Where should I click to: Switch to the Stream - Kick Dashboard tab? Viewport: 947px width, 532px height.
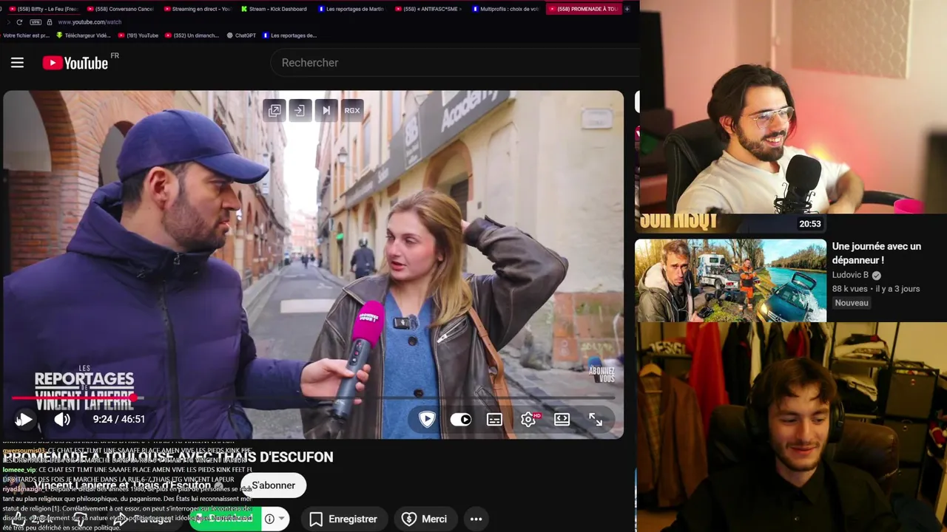point(274,9)
